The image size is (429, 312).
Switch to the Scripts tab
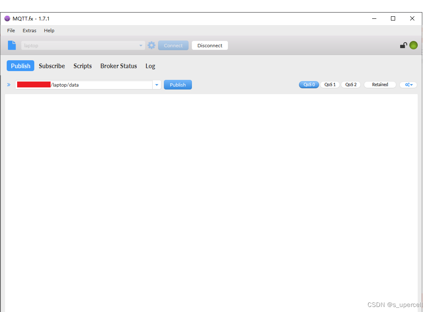pos(83,66)
